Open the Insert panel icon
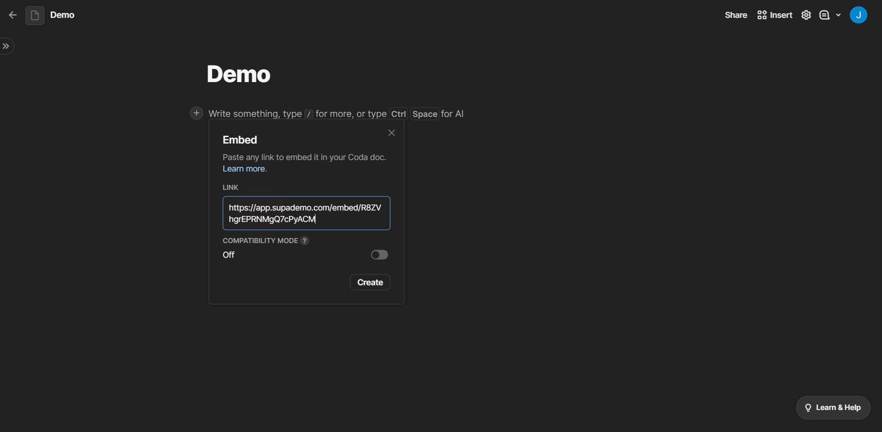The height and width of the screenshot is (432, 882). (762, 15)
